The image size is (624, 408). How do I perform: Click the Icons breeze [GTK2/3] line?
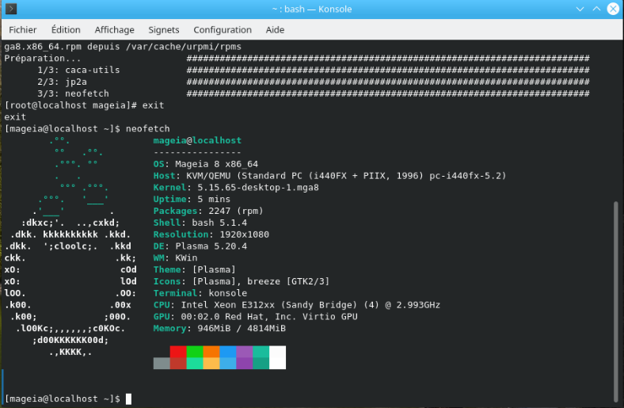point(242,281)
